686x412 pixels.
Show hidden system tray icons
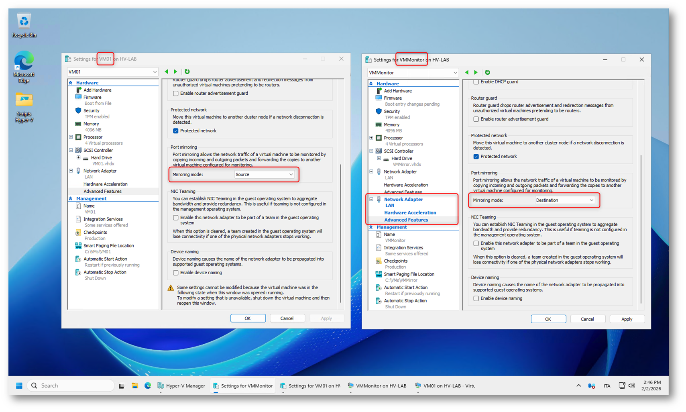(578, 385)
